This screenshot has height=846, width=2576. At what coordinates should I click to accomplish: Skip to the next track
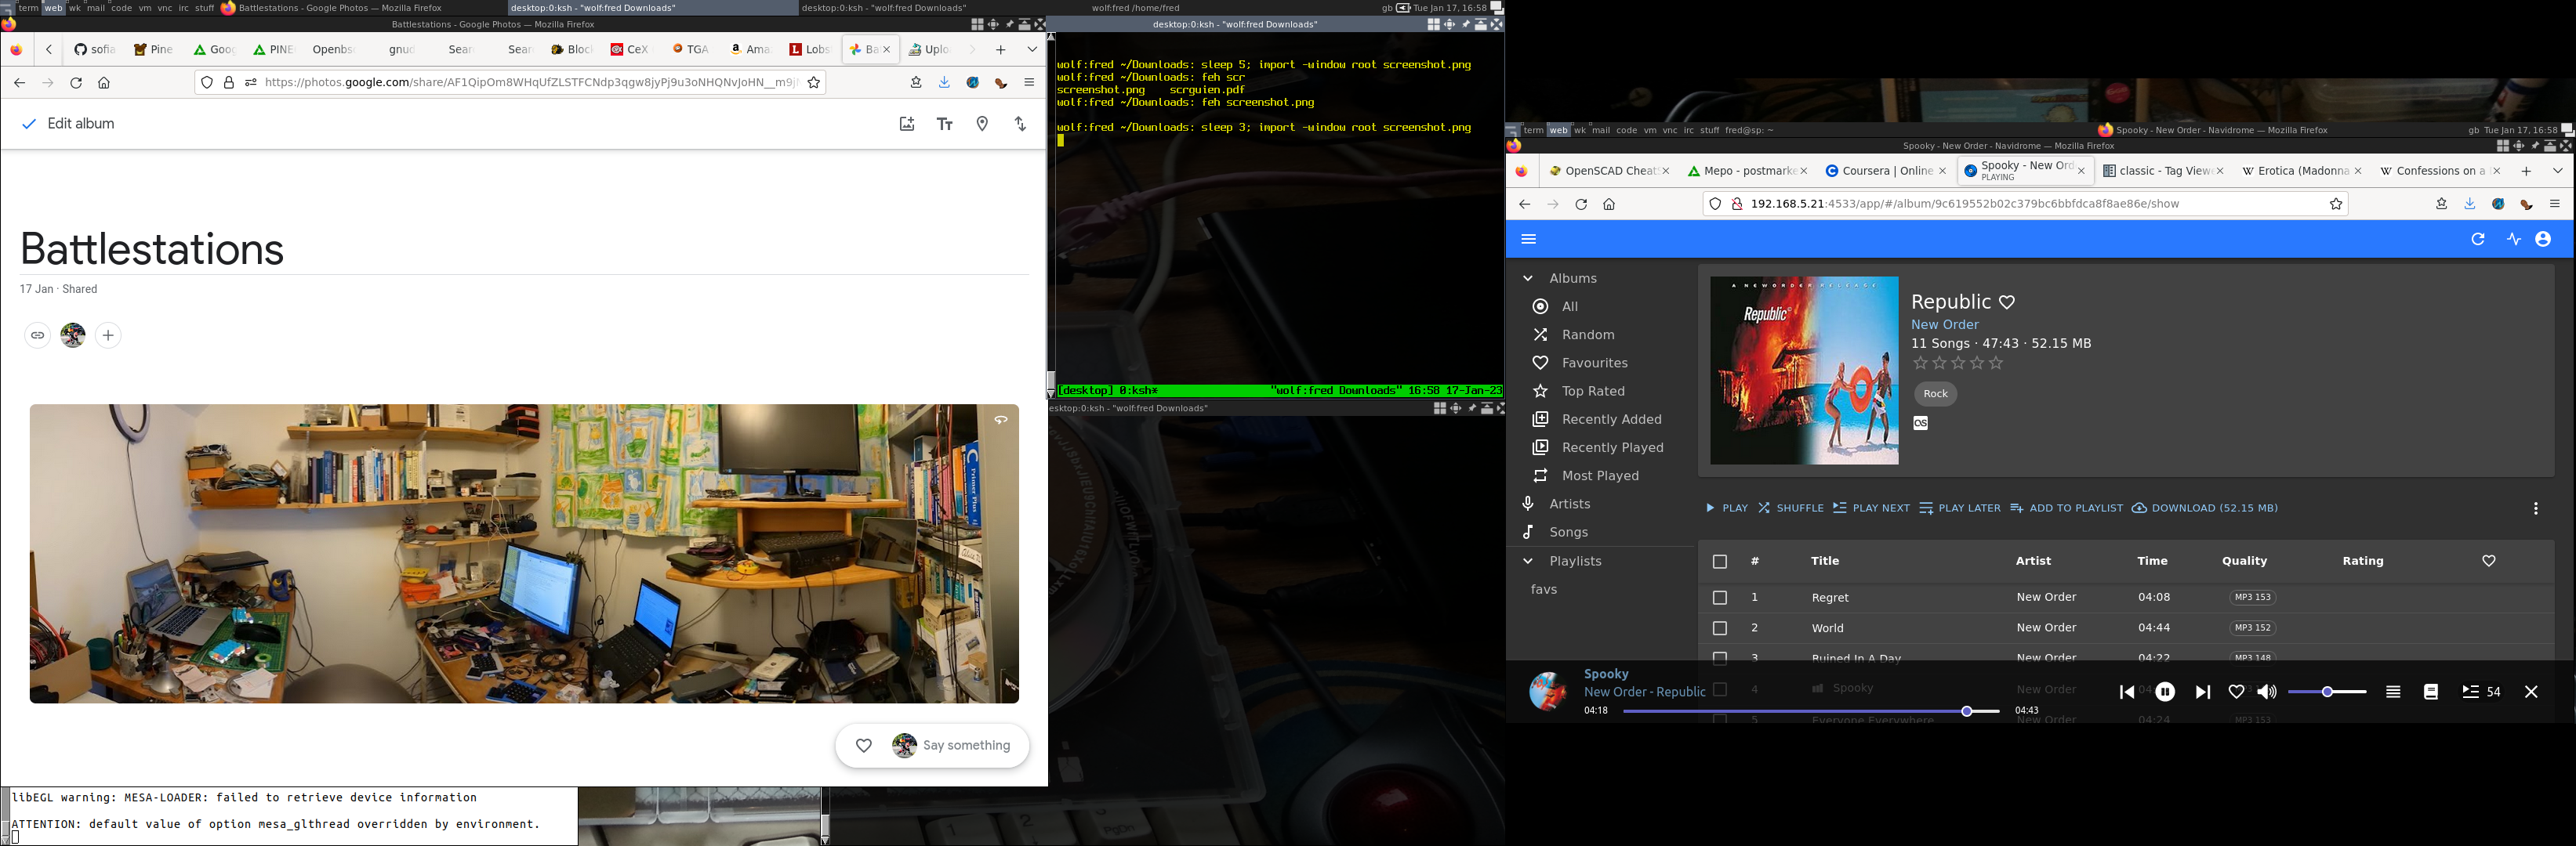coord(2202,691)
